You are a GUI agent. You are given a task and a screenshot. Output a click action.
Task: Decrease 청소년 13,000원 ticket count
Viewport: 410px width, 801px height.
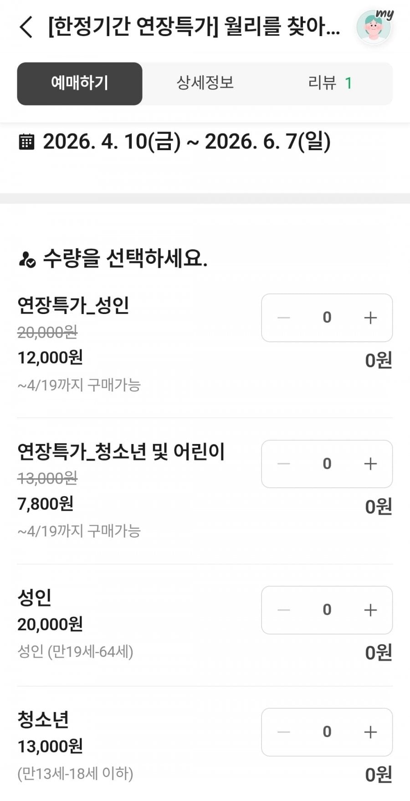(x=283, y=732)
